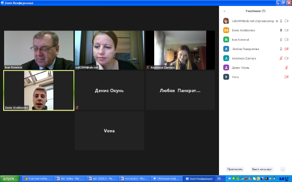Click the Денис Окунь name in participants list

[x=240, y=68]
